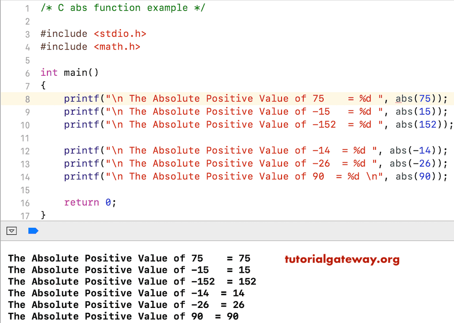Screen dimensions: 454x323
Task: Click line number 16 beside return statement
Action: (25, 202)
